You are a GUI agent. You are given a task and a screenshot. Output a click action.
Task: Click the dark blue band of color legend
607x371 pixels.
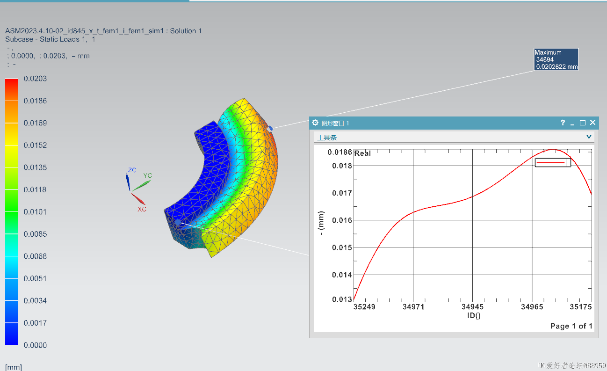pos(12,334)
